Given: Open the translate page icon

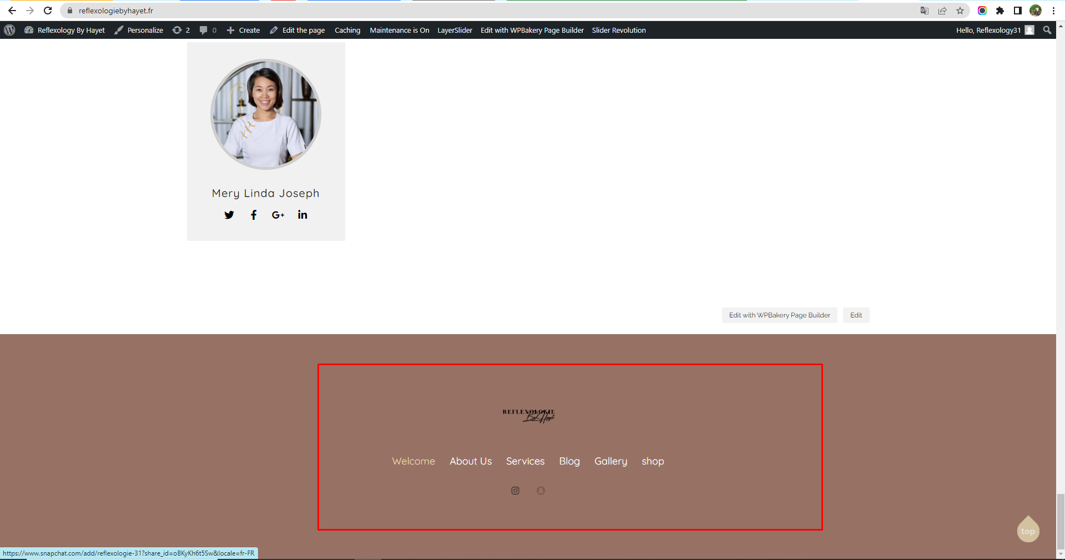Looking at the screenshot, I should tap(925, 11).
